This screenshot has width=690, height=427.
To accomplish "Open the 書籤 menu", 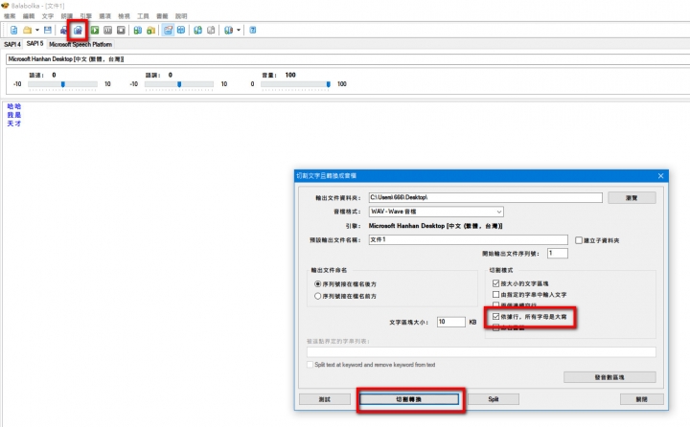I will click(x=162, y=16).
